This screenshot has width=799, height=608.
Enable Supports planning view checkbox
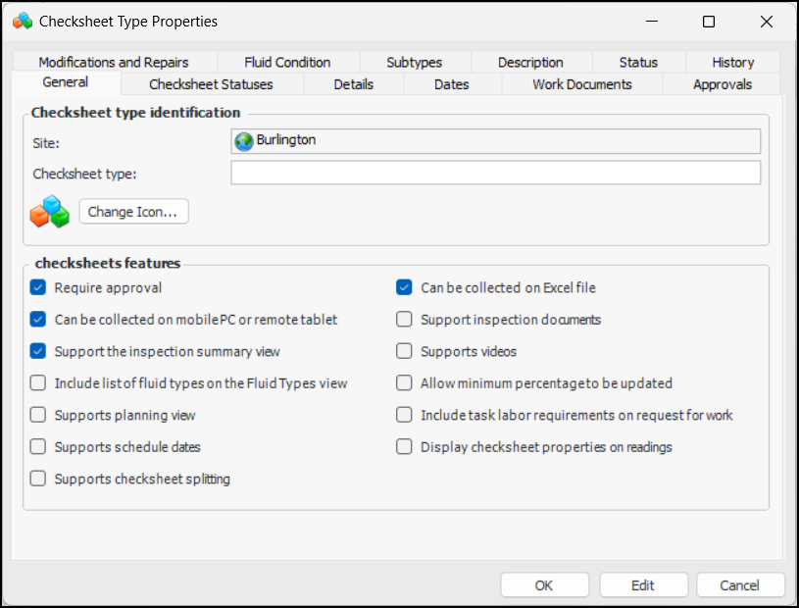click(x=38, y=415)
